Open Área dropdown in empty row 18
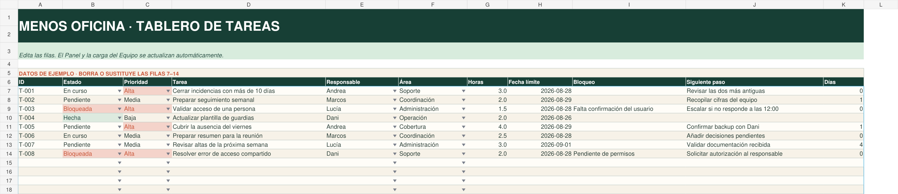This screenshot has width=898, height=194. (464, 190)
